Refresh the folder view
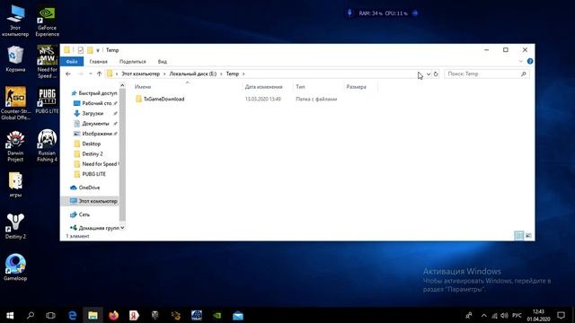 tap(436, 74)
